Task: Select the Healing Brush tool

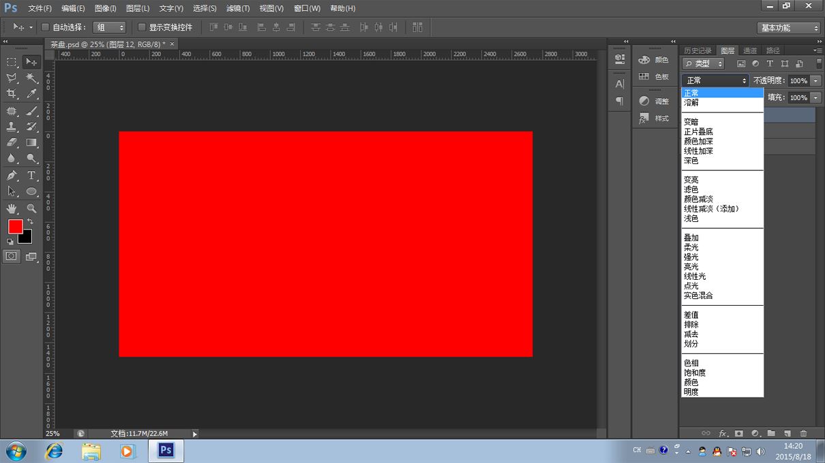Action: (12, 111)
